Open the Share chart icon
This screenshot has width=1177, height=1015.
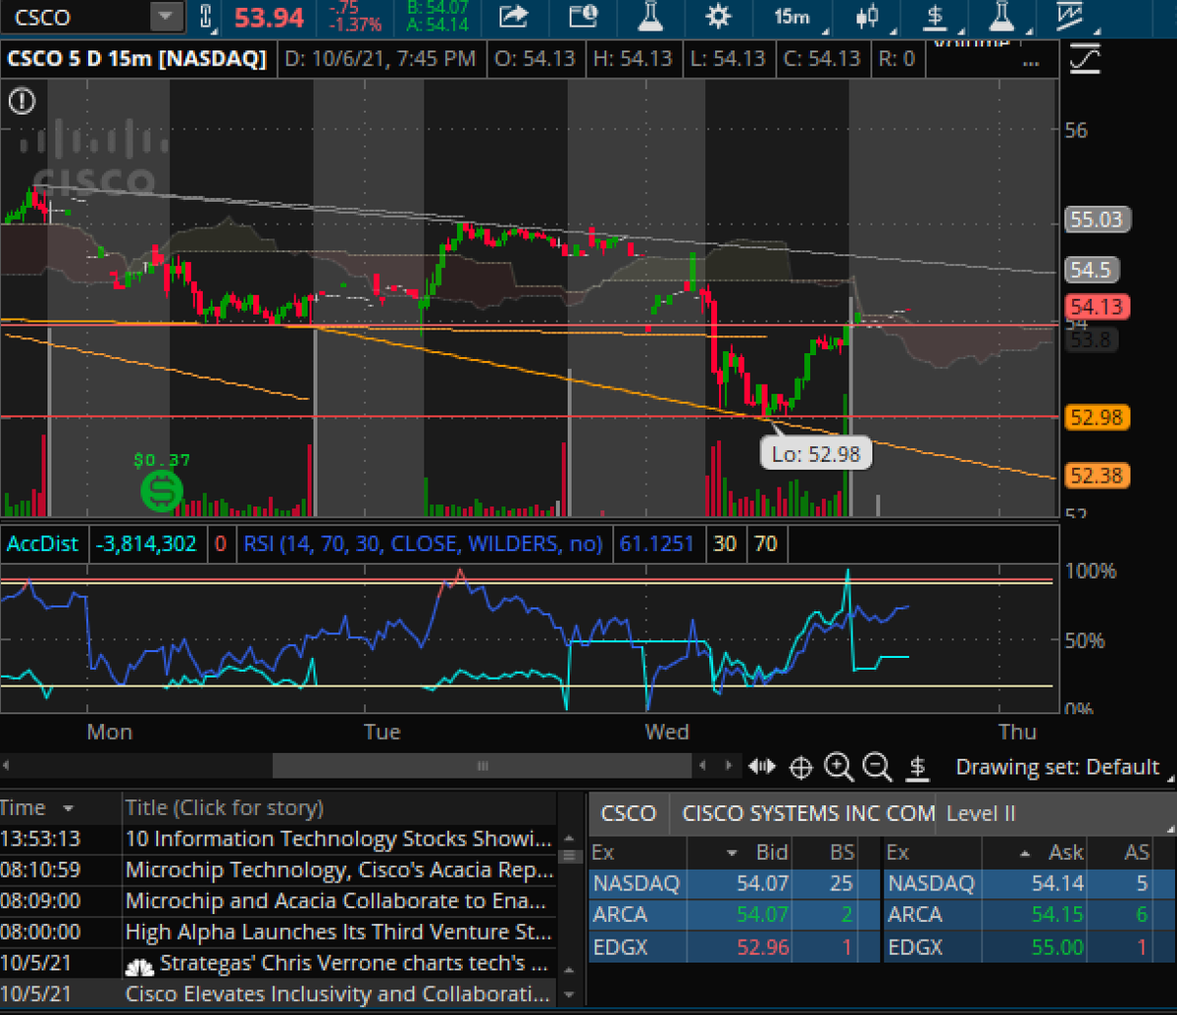pyautogui.click(x=513, y=17)
